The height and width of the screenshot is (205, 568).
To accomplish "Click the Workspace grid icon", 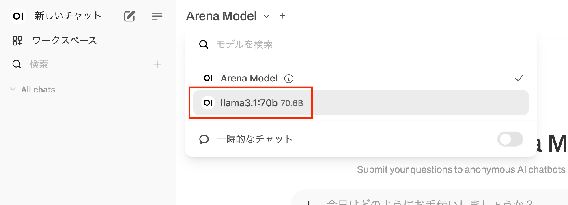I will click(17, 41).
